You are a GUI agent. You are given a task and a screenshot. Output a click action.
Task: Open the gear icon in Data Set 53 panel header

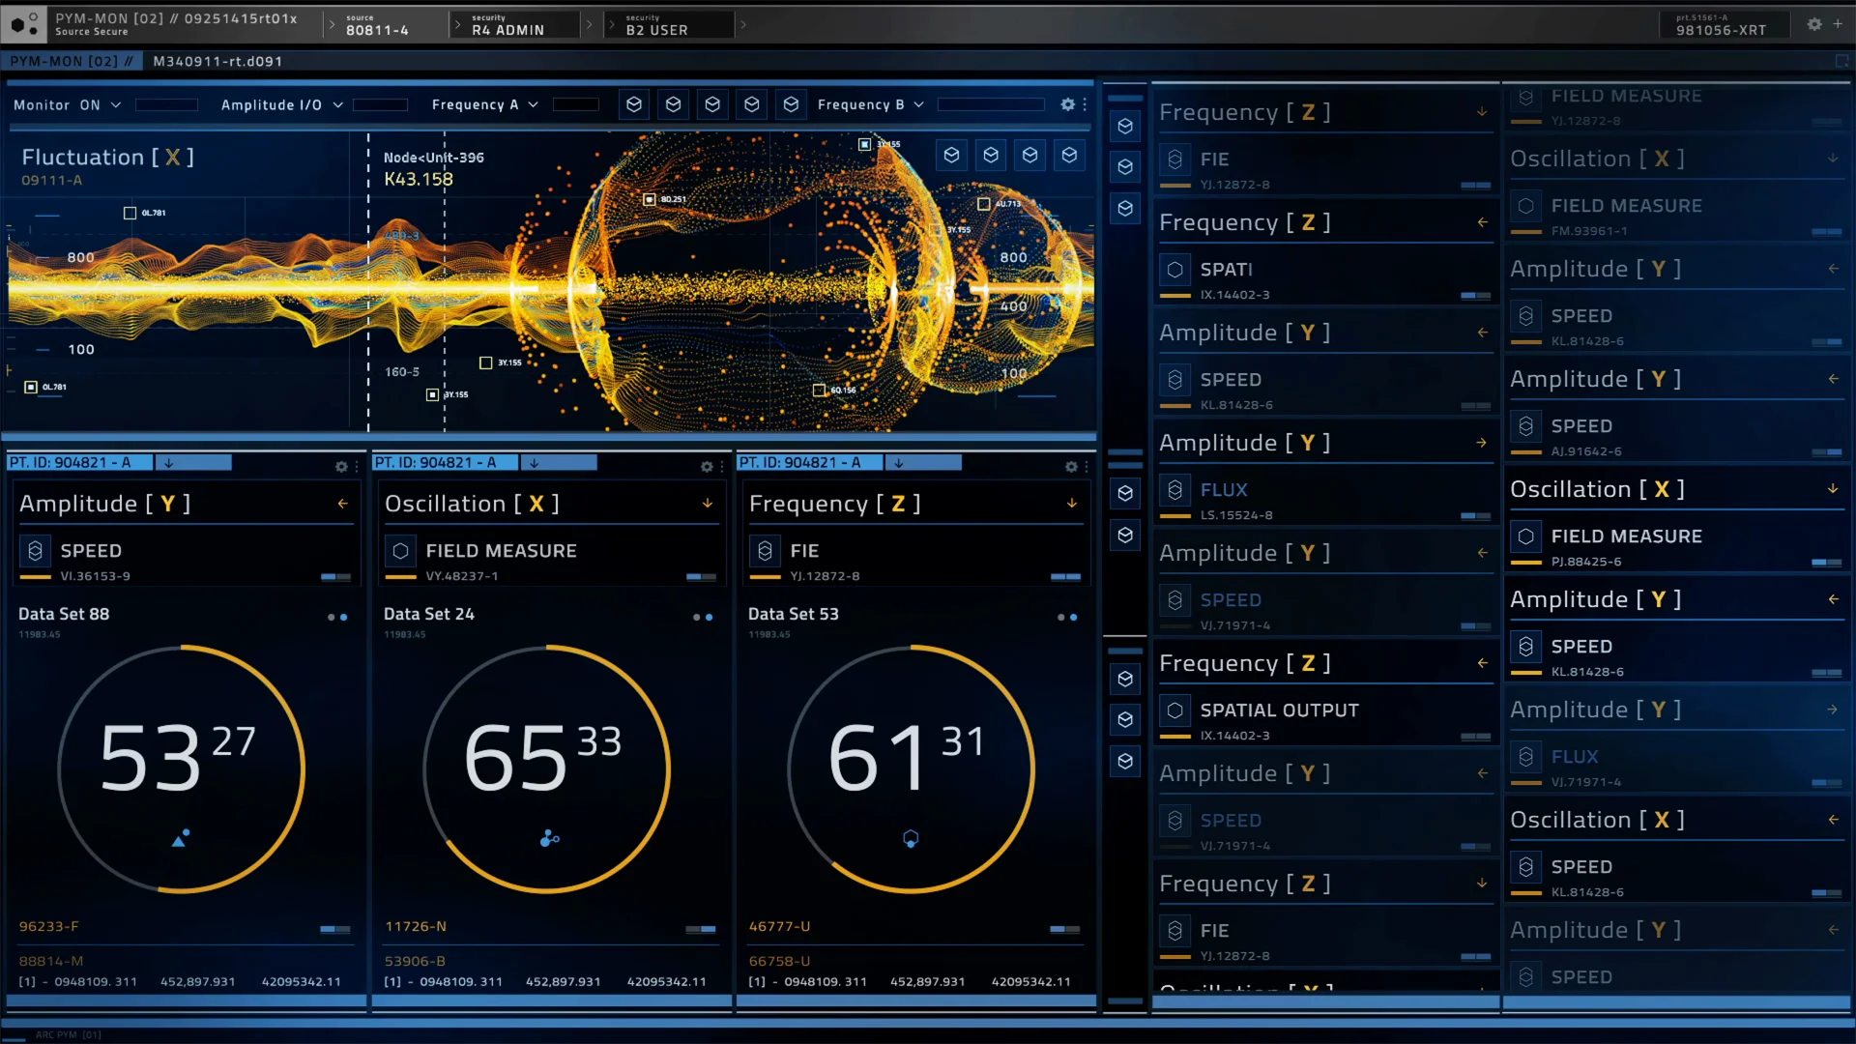pyautogui.click(x=1071, y=467)
